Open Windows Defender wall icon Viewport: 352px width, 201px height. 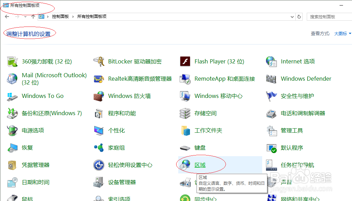[x=271, y=79]
